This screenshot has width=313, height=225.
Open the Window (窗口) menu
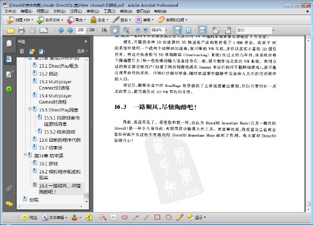tap(143, 11)
